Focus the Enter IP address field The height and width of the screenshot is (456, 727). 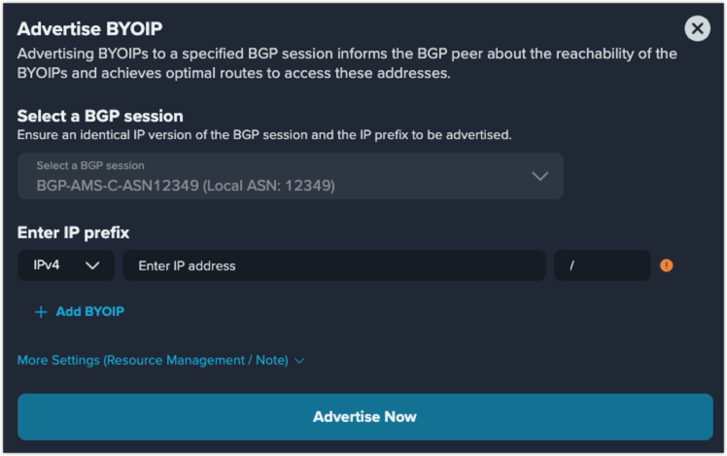coord(333,265)
